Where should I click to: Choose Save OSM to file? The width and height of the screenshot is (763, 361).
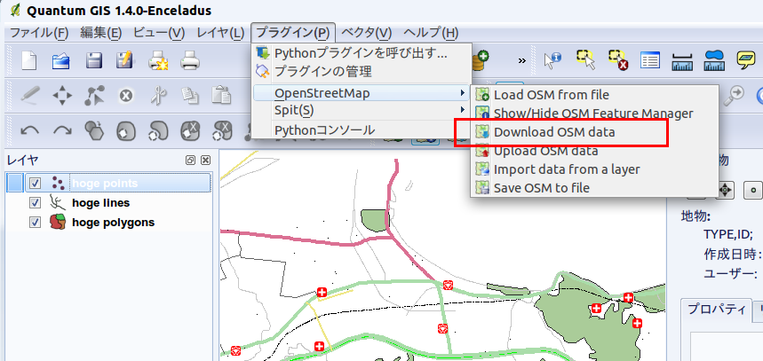[x=593, y=187]
